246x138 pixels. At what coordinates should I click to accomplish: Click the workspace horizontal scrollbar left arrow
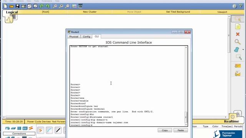[x=4, y=117]
